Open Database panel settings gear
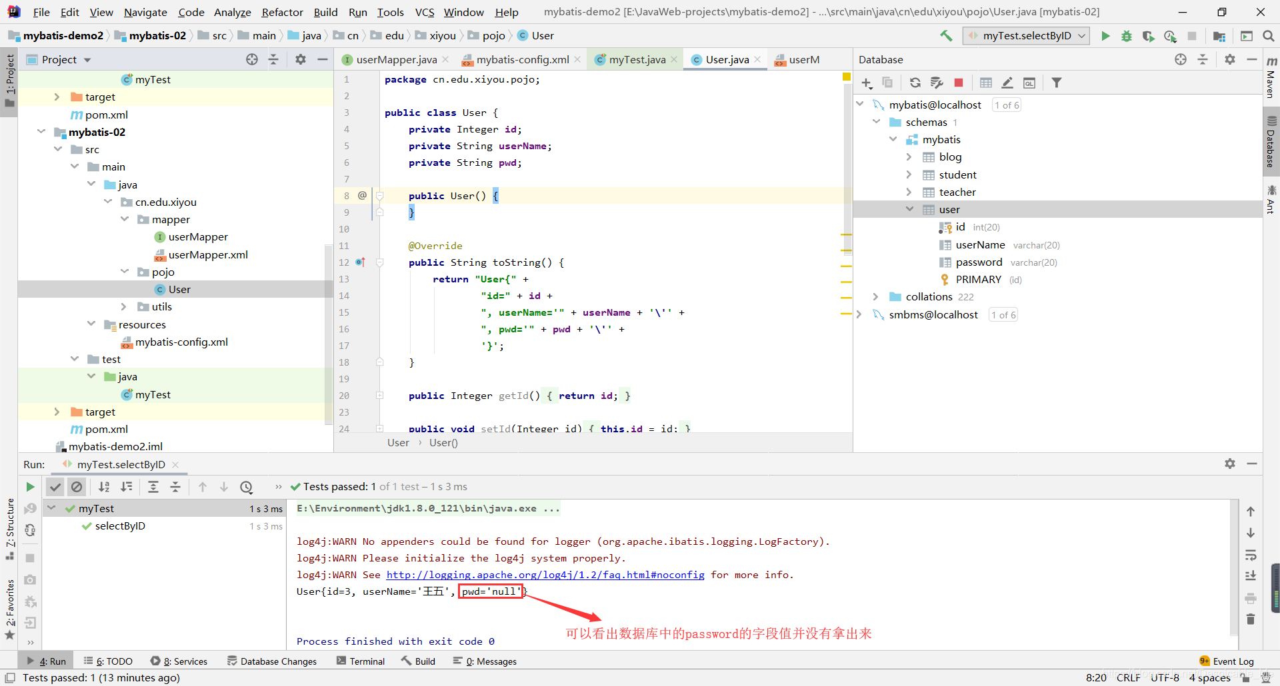 (1230, 59)
